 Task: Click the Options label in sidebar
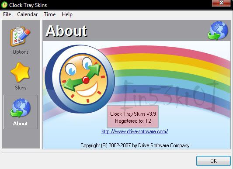21,52
